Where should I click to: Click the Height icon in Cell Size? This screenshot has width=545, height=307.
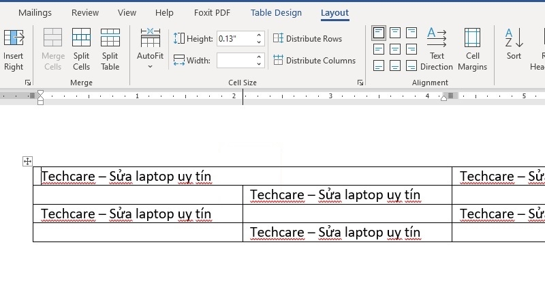(x=179, y=38)
